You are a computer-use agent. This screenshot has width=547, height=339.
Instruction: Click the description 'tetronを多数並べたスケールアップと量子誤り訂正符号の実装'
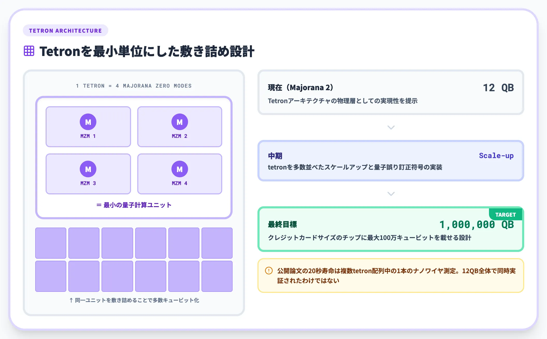(x=355, y=167)
